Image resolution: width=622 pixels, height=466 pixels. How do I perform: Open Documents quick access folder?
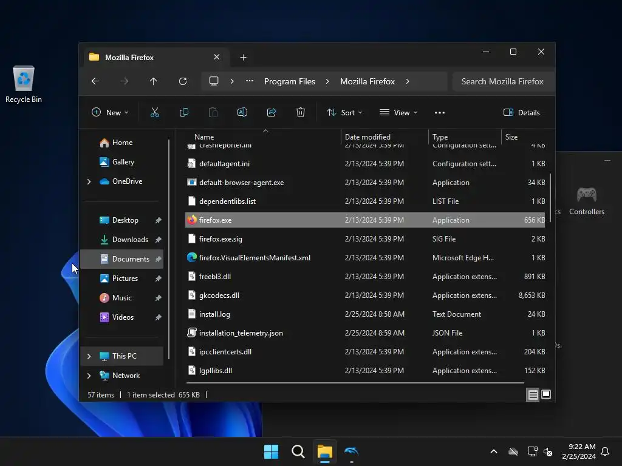click(122, 259)
